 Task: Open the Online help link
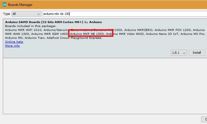point(14,42)
